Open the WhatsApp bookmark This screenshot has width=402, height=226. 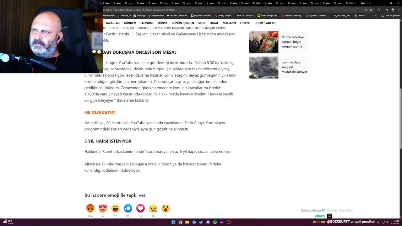[139, 16]
